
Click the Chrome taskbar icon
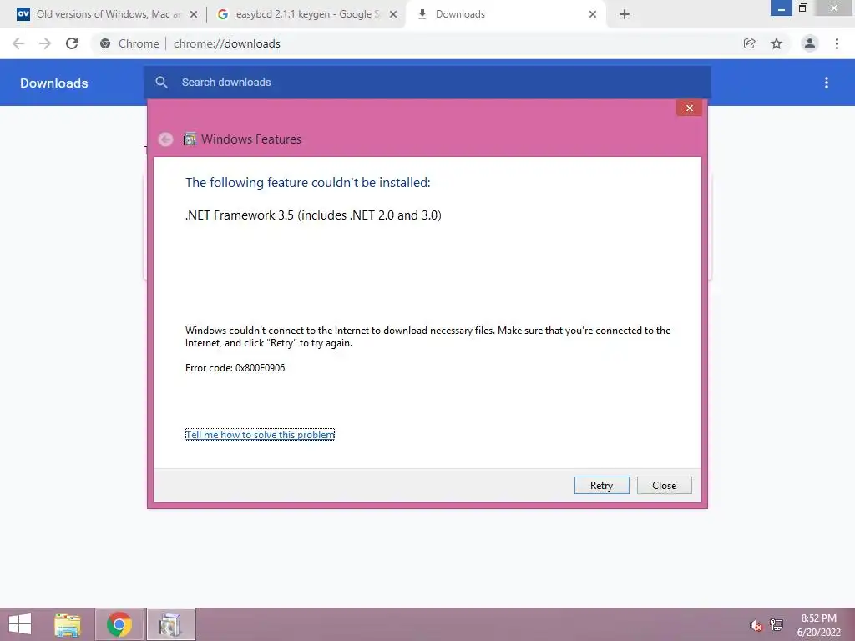(119, 624)
